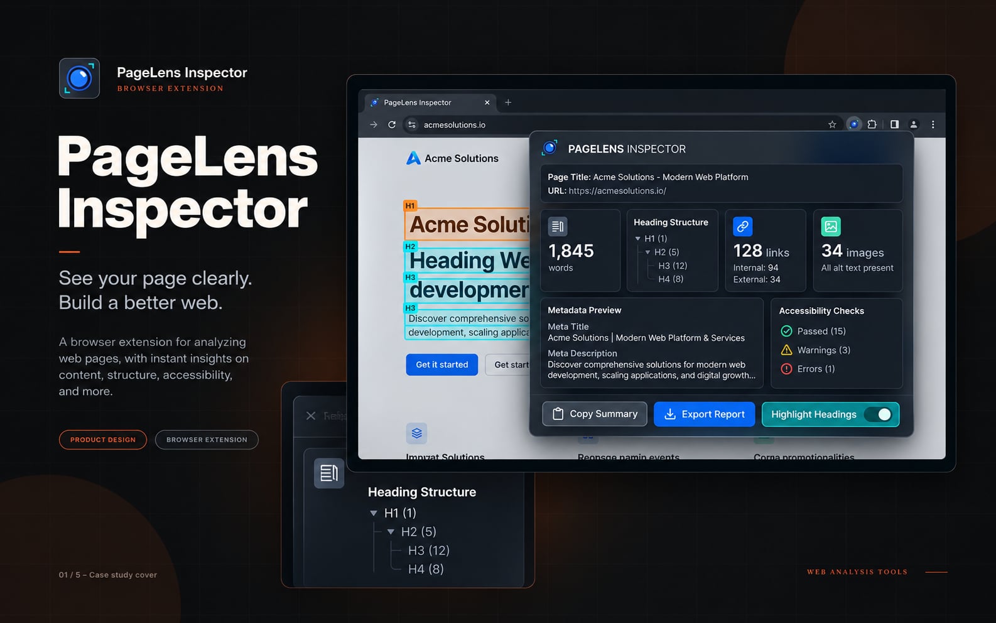996x623 pixels.
Task: Open the site info icon beside the URL
Action: point(412,124)
